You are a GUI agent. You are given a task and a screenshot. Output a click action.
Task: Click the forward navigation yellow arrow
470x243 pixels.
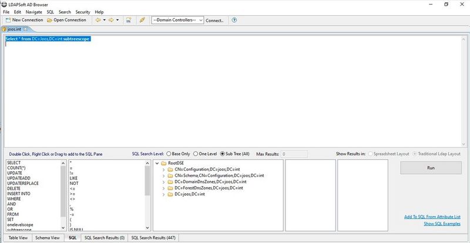point(111,20)
